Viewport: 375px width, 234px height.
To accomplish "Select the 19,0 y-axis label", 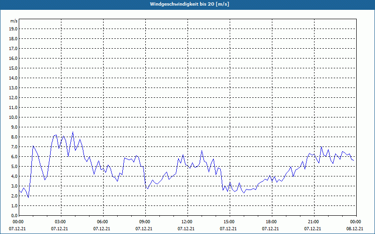I will click(x=14, y=29).
